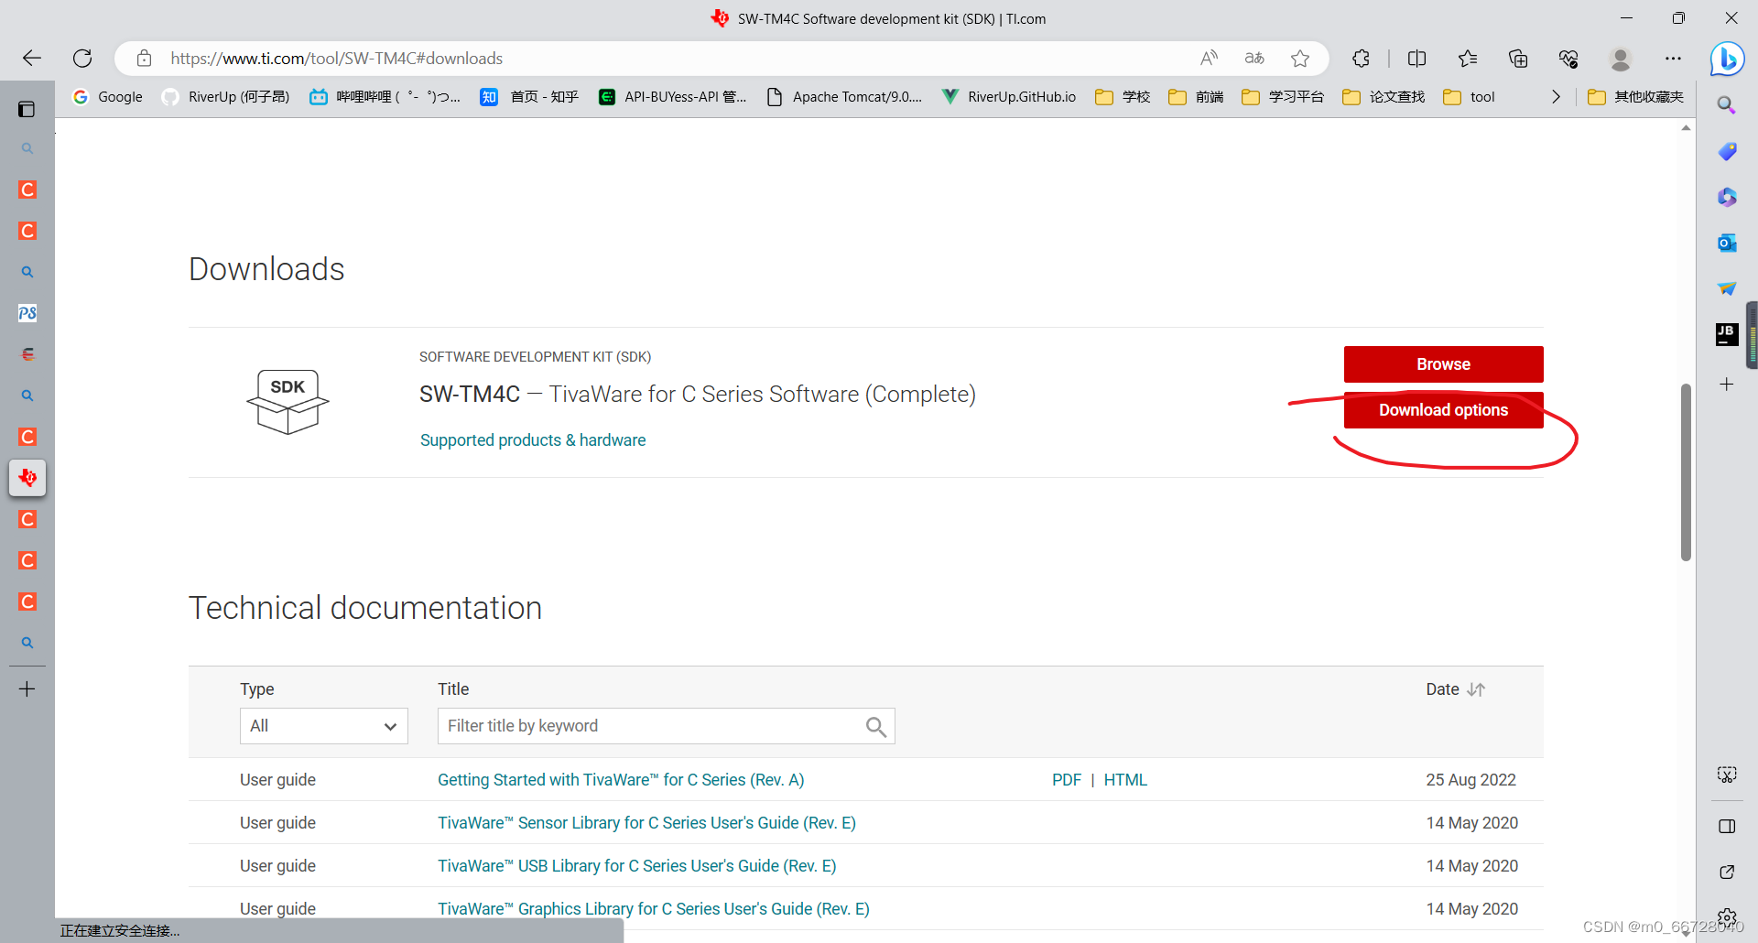Open TivaWare Graphics Library User's Guide
The image size is (1758, 943).
[x=654, y=909]
